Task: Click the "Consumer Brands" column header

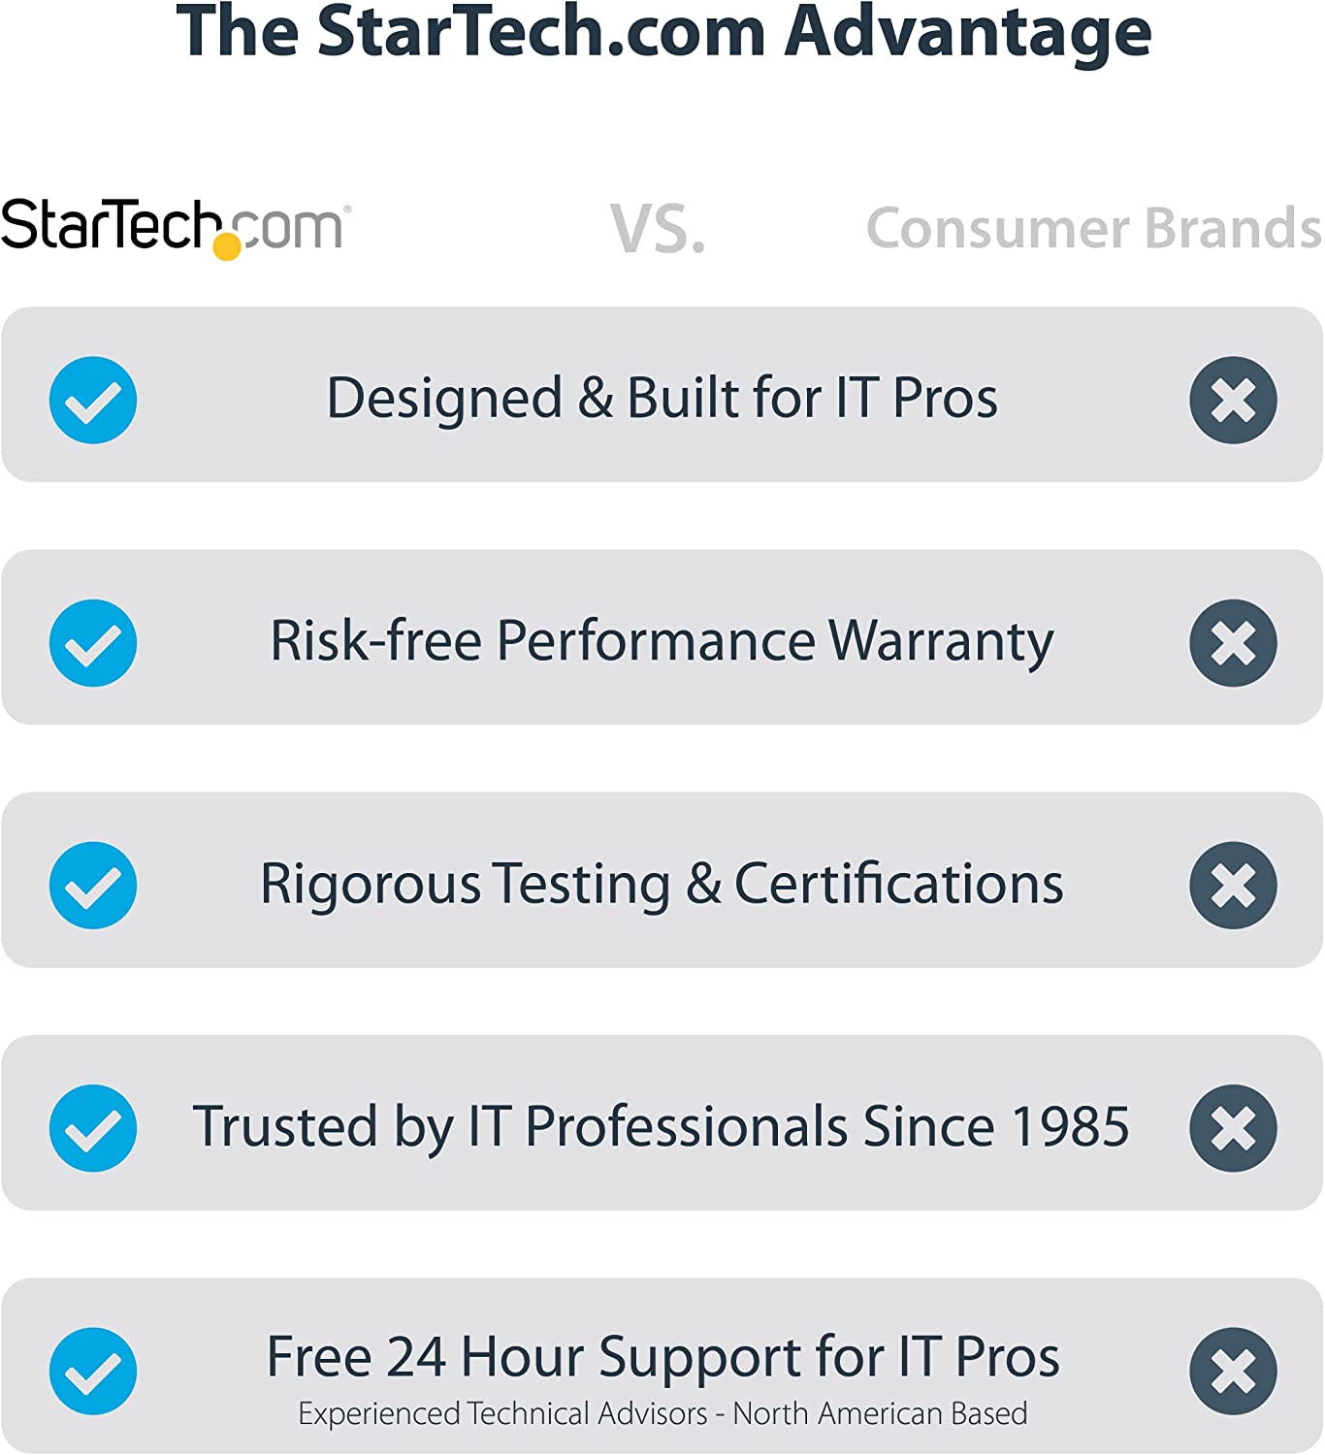Action: 1093,229
